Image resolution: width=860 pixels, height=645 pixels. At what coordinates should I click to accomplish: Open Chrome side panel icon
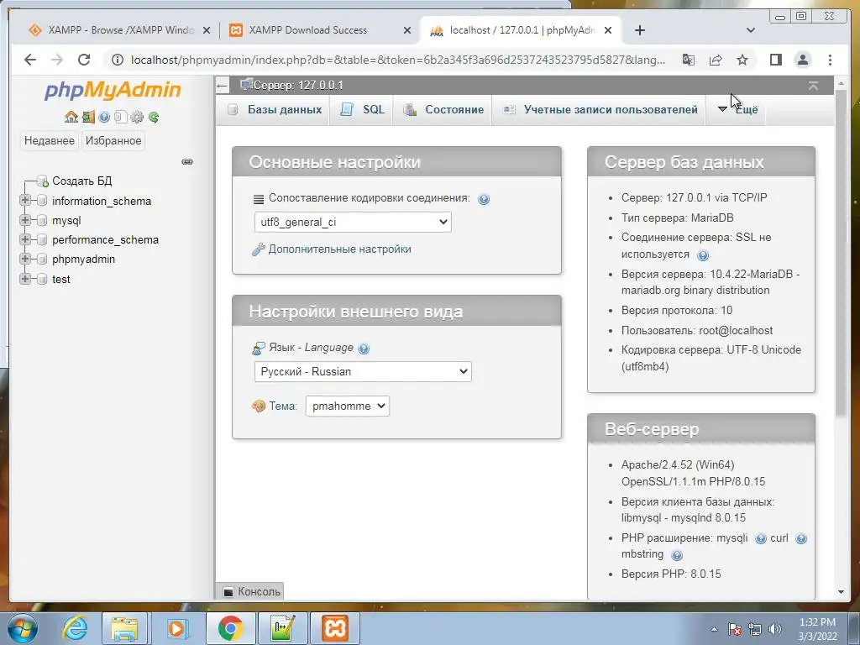click(x=775, y=60)
